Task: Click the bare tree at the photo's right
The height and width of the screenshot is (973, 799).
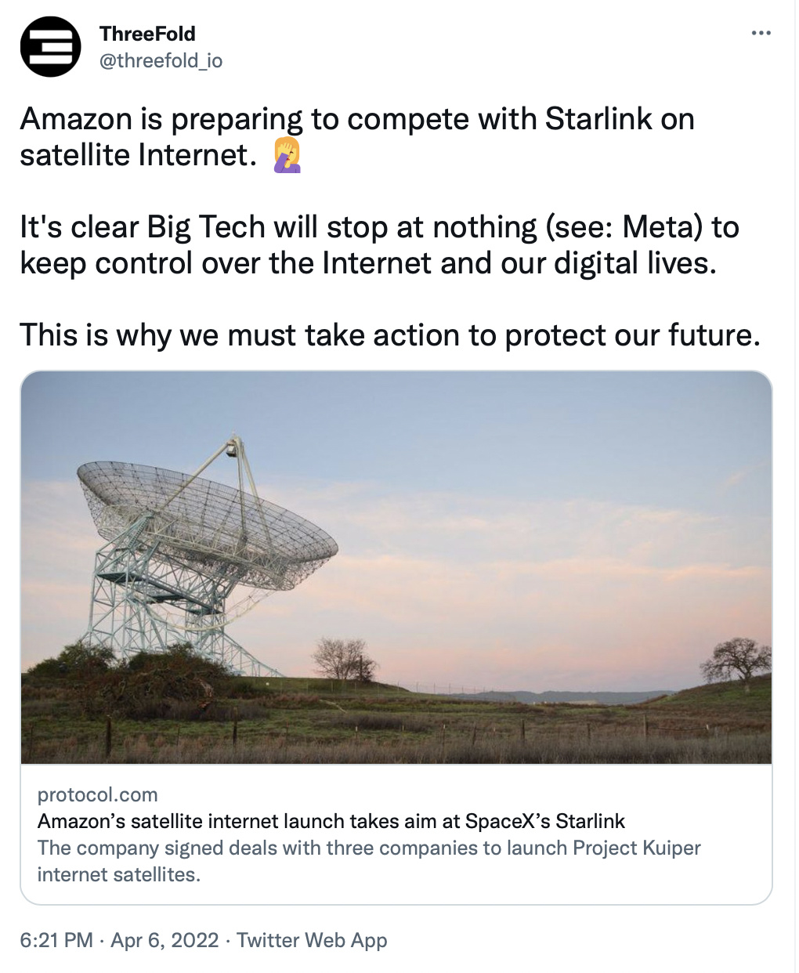Action: point(736,660)
